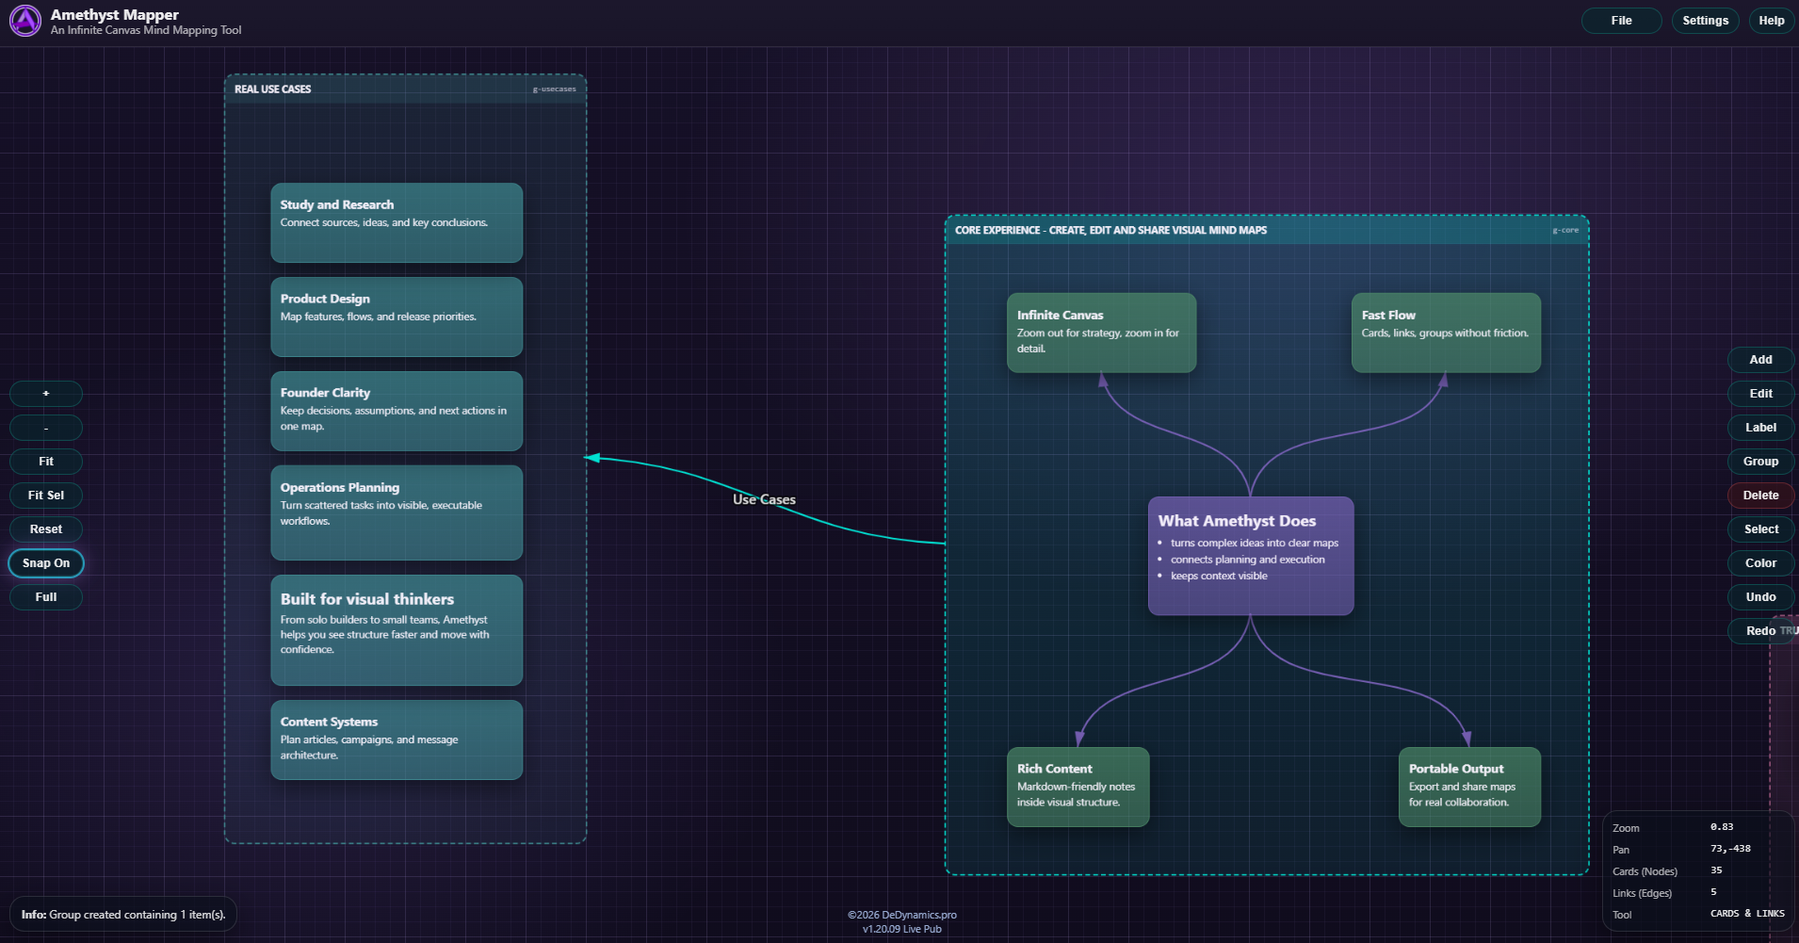Select the Infinite Canvas card
Image resolution: width=1799 pixels, height=943 pixels.
point(1101,333)
